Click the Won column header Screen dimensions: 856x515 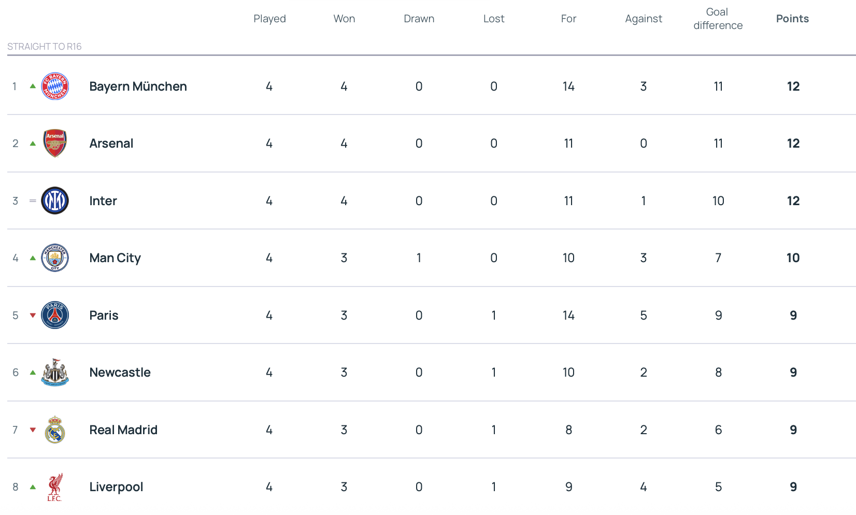344,19
